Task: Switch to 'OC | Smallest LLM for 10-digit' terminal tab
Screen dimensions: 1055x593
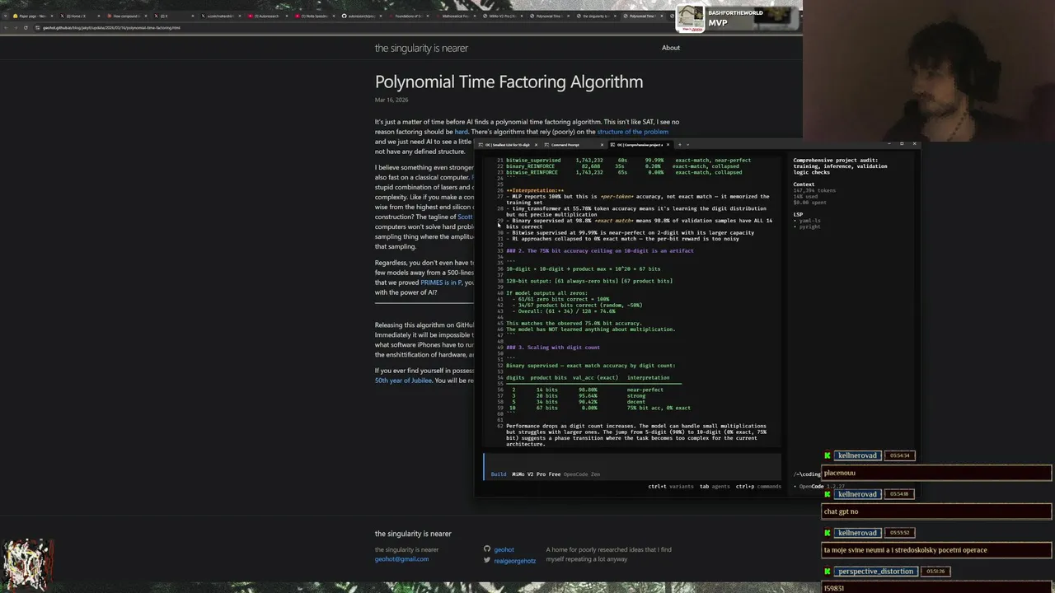Action: tap(508, 144)
